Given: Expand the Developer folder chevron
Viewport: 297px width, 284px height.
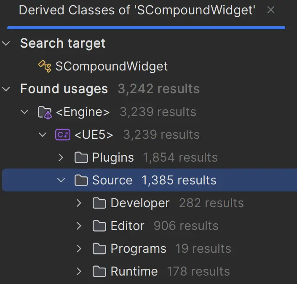Looking at the screenshot, I should (79, 203).
